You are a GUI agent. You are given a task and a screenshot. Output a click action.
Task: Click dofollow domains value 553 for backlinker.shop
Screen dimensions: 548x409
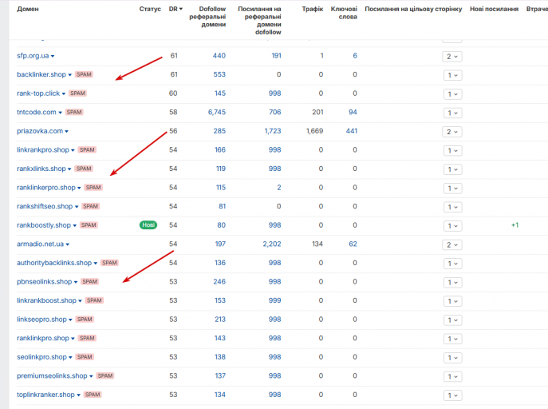point(219,74)
